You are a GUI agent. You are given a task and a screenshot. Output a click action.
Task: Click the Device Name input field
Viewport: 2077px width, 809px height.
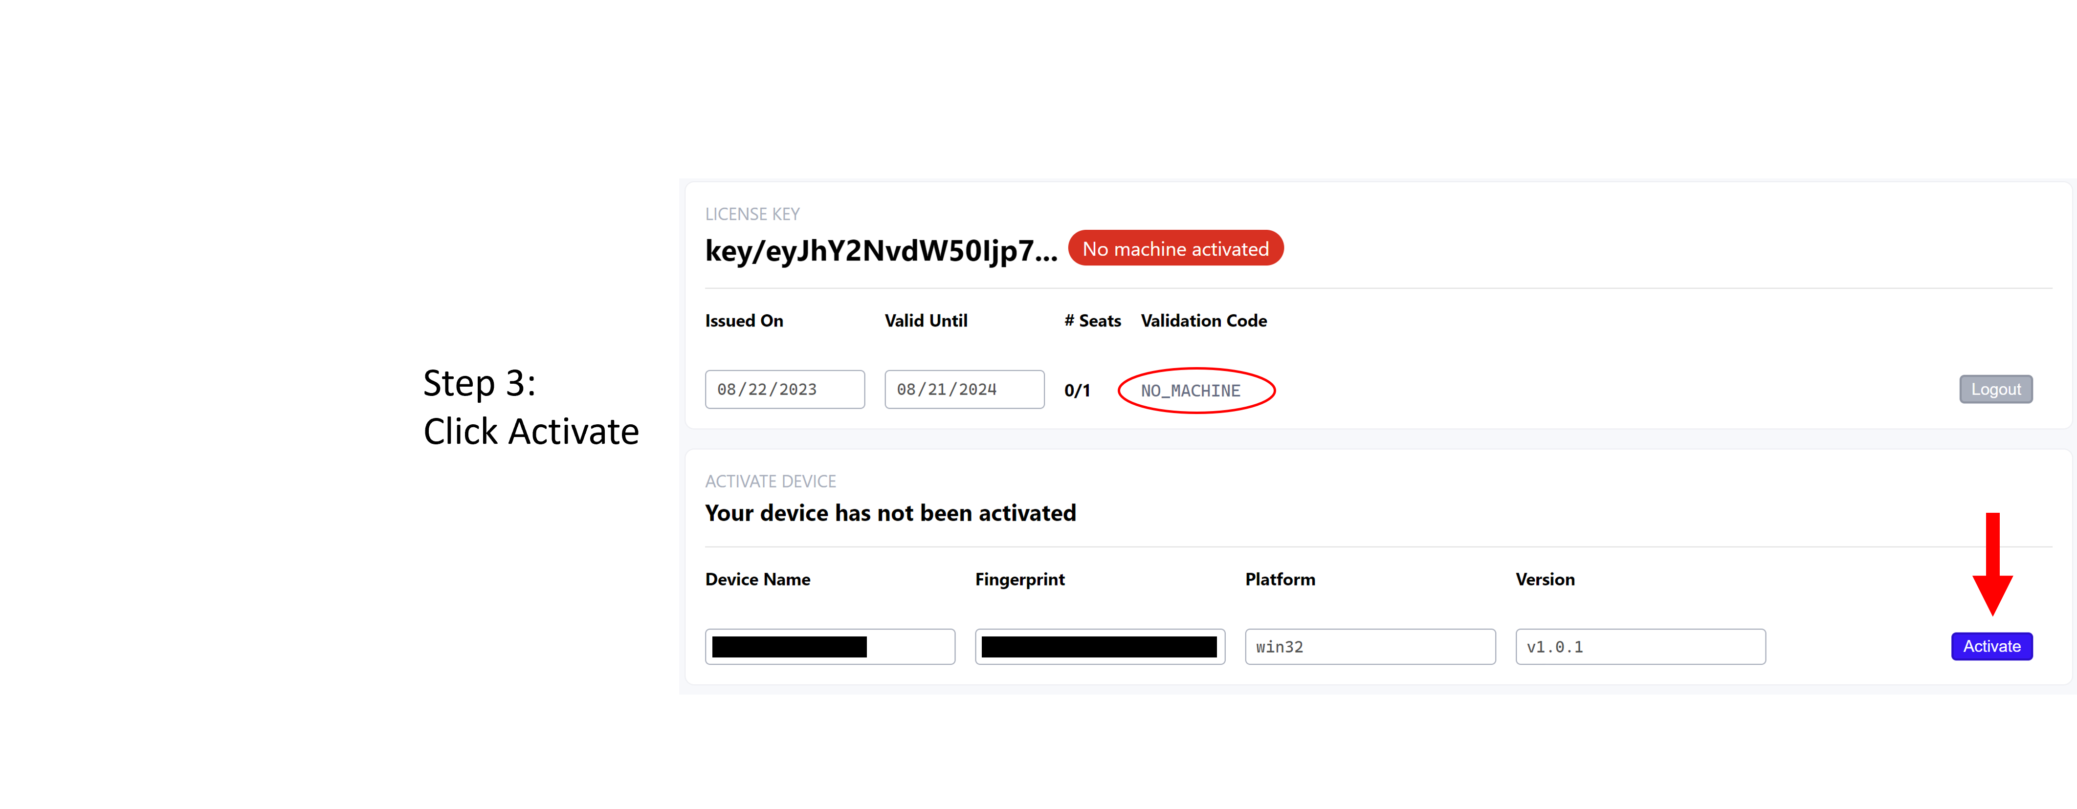pos(829,646)
